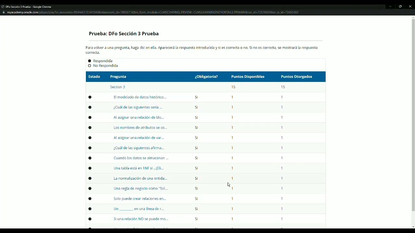415x233 pixels.
Task: Click answered status dot for "Los nombres de atributos se co..."
Action: click(90, 128)
